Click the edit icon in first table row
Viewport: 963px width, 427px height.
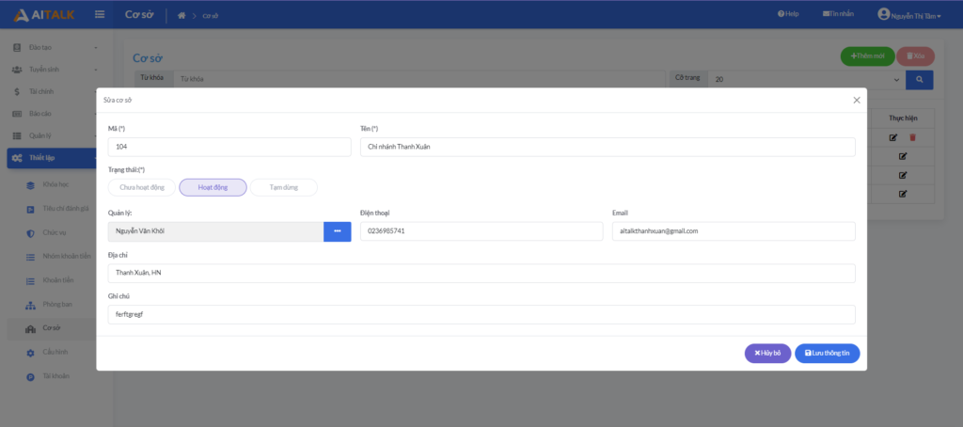tap(892, 137)
